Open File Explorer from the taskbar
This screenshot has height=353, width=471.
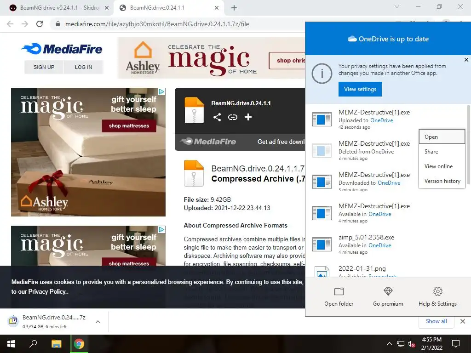pyautogui.click(x=56, y=344)
